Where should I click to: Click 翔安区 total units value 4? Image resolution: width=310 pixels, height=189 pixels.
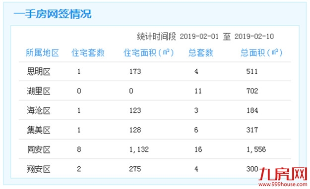tap(196, 169)
